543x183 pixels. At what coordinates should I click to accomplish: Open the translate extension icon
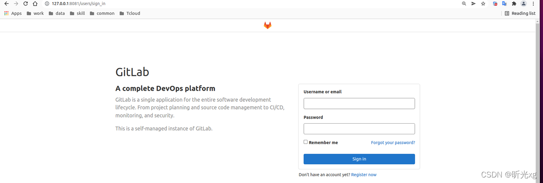click(504, 3)
